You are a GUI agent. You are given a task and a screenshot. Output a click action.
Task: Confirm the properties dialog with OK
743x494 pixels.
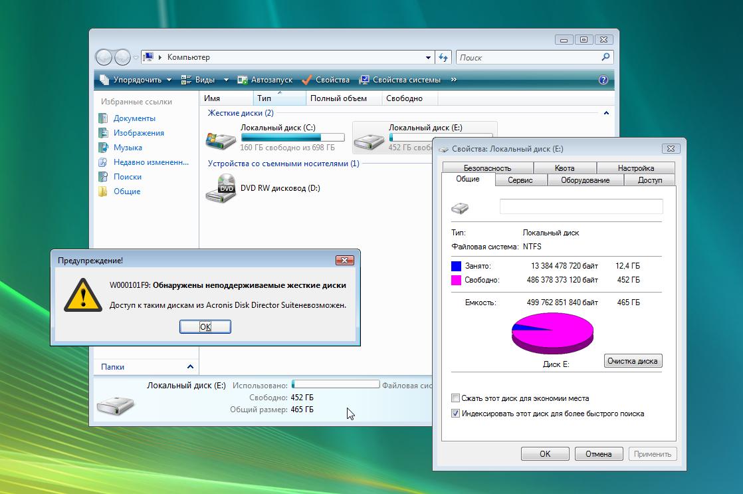click(545, 453)
